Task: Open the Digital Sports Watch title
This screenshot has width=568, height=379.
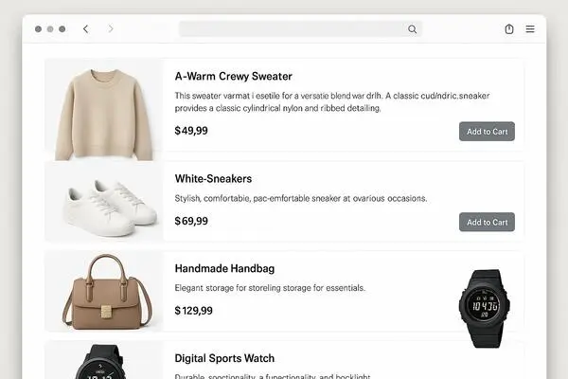Action: (224, 358)
